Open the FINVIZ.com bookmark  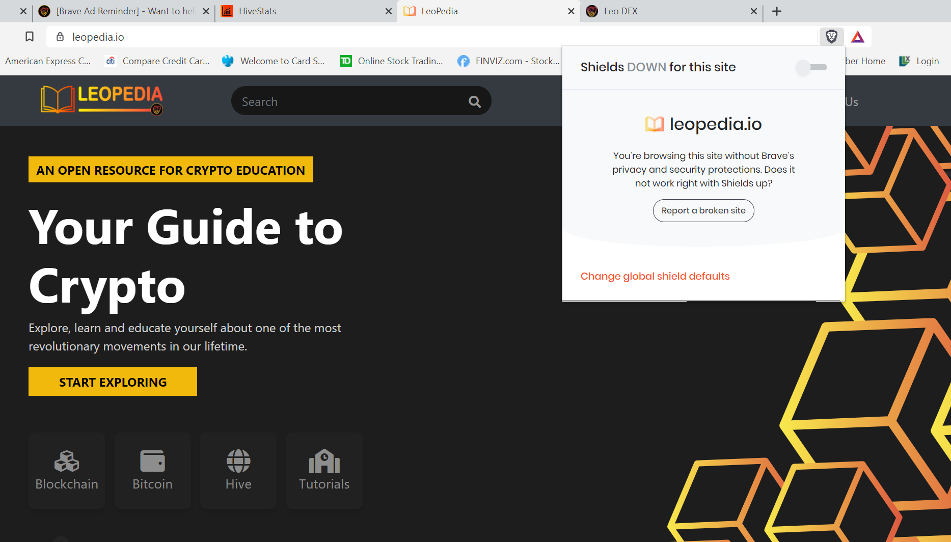508,61
